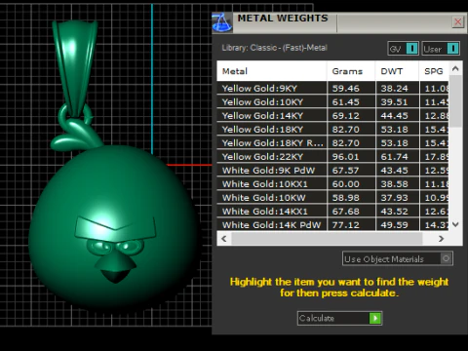Click the 69.12 grams value
The height and width of the screenshot is (351, 468).
(x=345, y=116)
